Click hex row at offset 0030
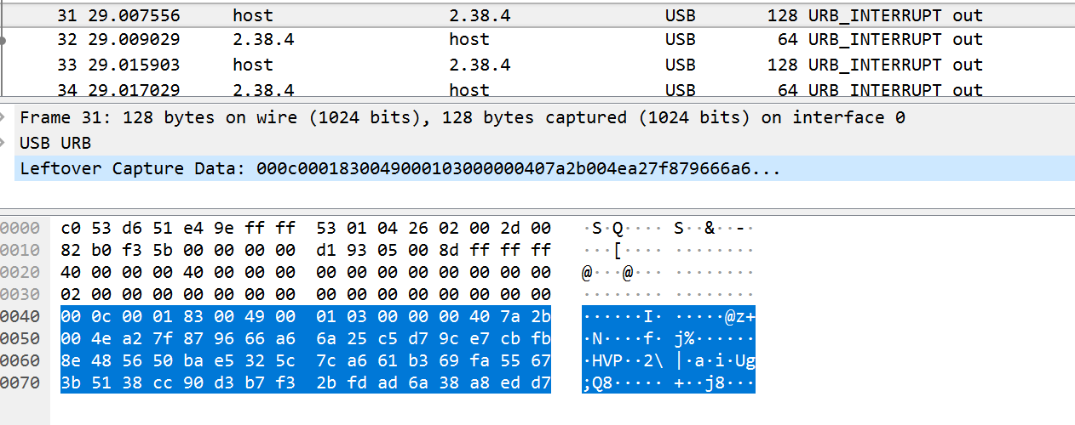The height and width of the screenshot is (425, 1075). point(306,295)
